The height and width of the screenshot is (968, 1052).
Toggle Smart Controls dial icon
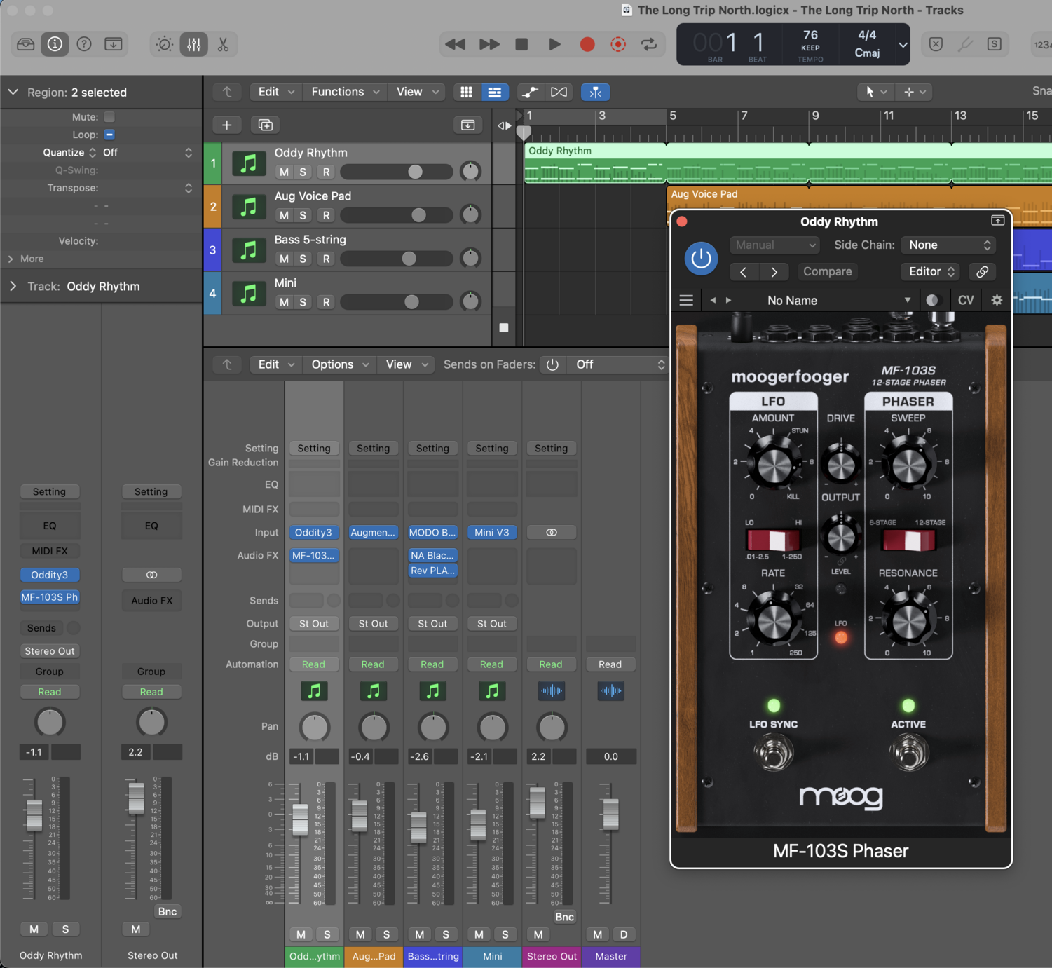coord(165,44)
